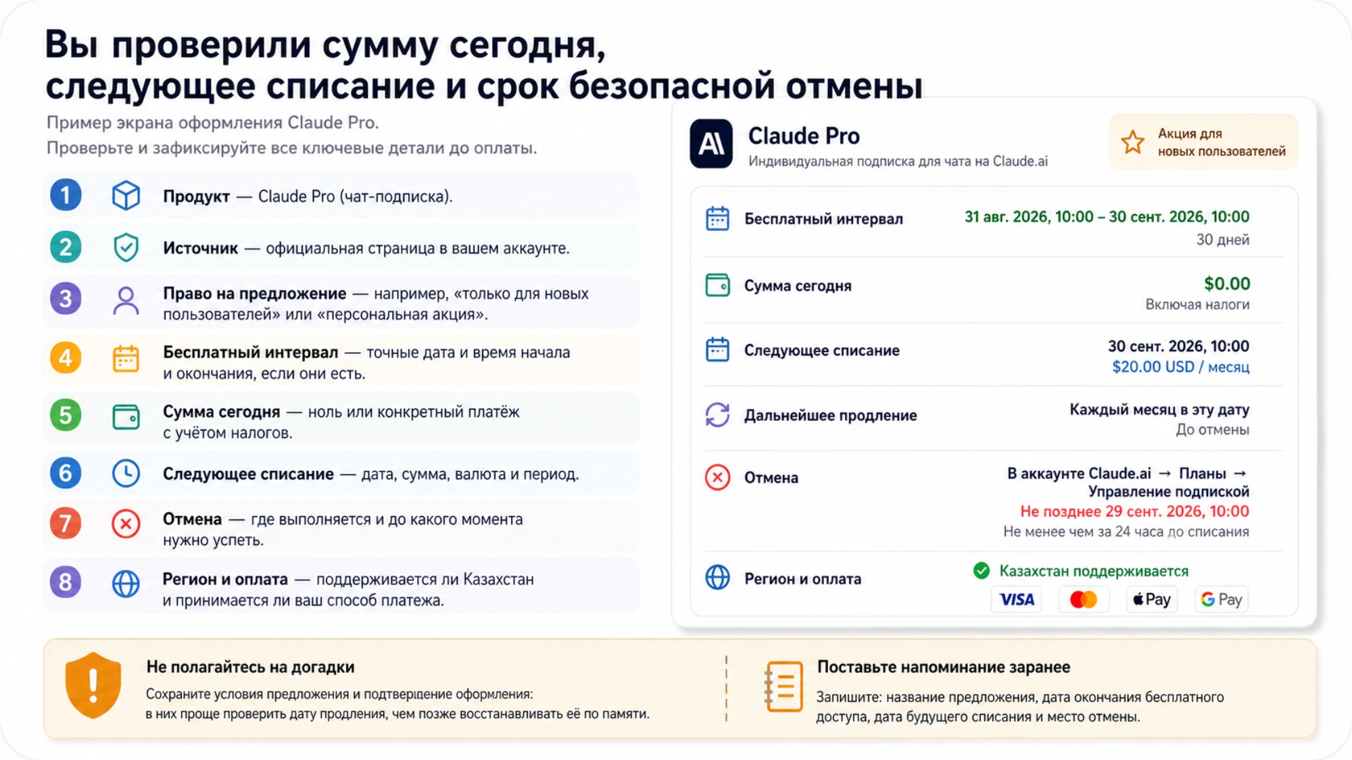
Task: Click the Пример экрана оформления Claude Pro line
Action: click(x=212, y=123)
